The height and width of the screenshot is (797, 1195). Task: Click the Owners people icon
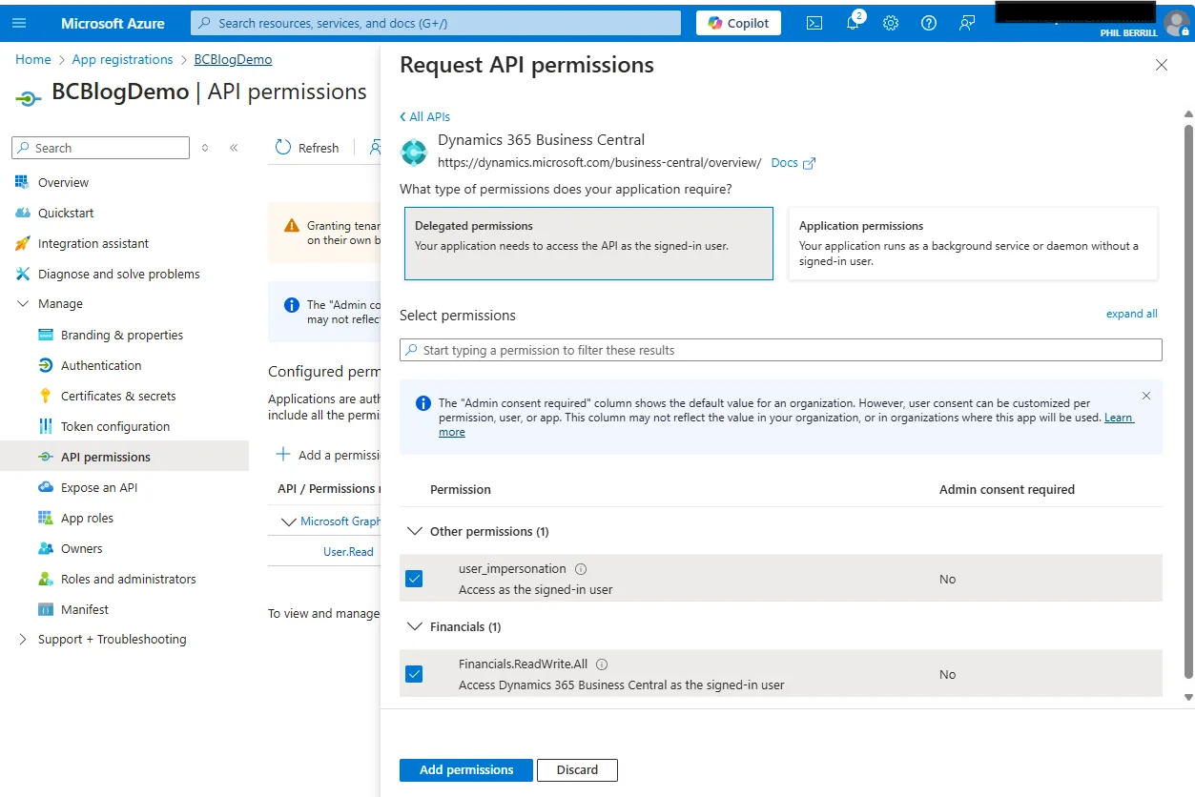click(45, 548)
